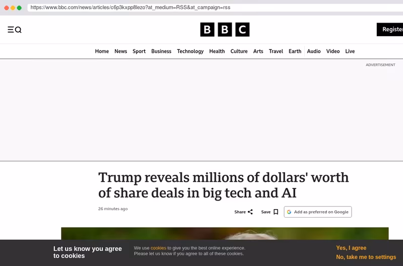Accept cookies with Yes, I agree
The height and width of the screenshot is (266, 403).
click(x=351, y=248)
